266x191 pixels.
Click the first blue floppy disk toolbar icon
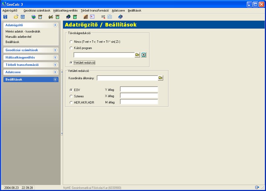pos(5,17)
